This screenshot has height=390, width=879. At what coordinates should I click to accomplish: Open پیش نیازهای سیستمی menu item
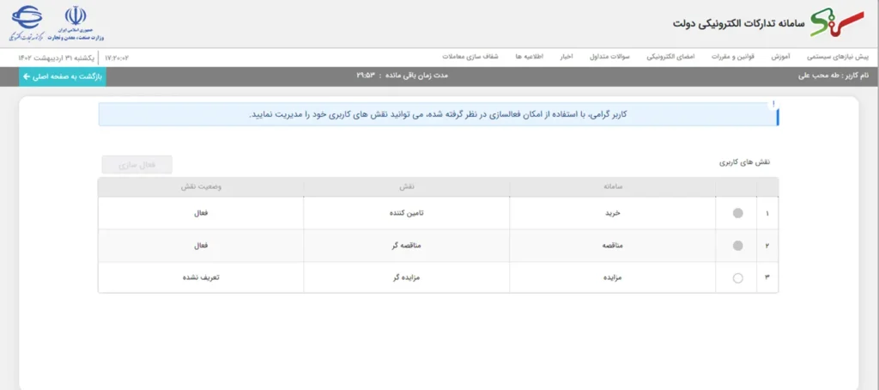click(x=838, y=58)
